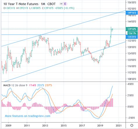Click the MACD indicator legend title

(x=7, y=85)
